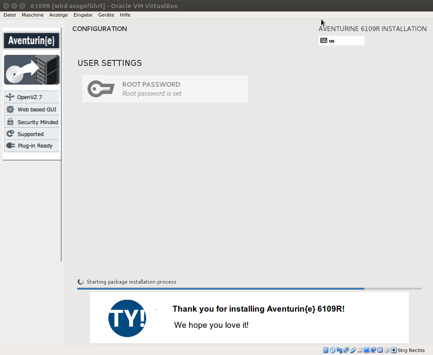Open the Datei menu
Viewport: 433px width, 355px height.
(x=10, y=15)
